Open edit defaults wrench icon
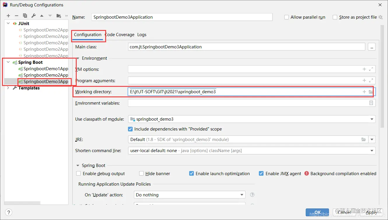388x220 pixels. click(34, 16)
